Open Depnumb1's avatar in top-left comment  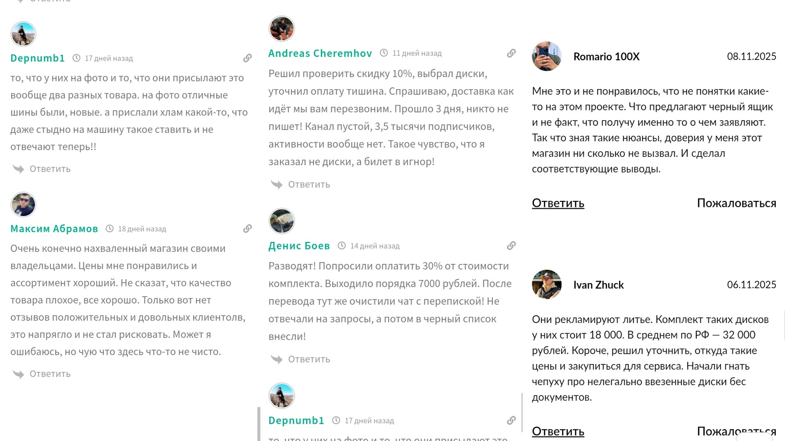[x=24, y=34]
